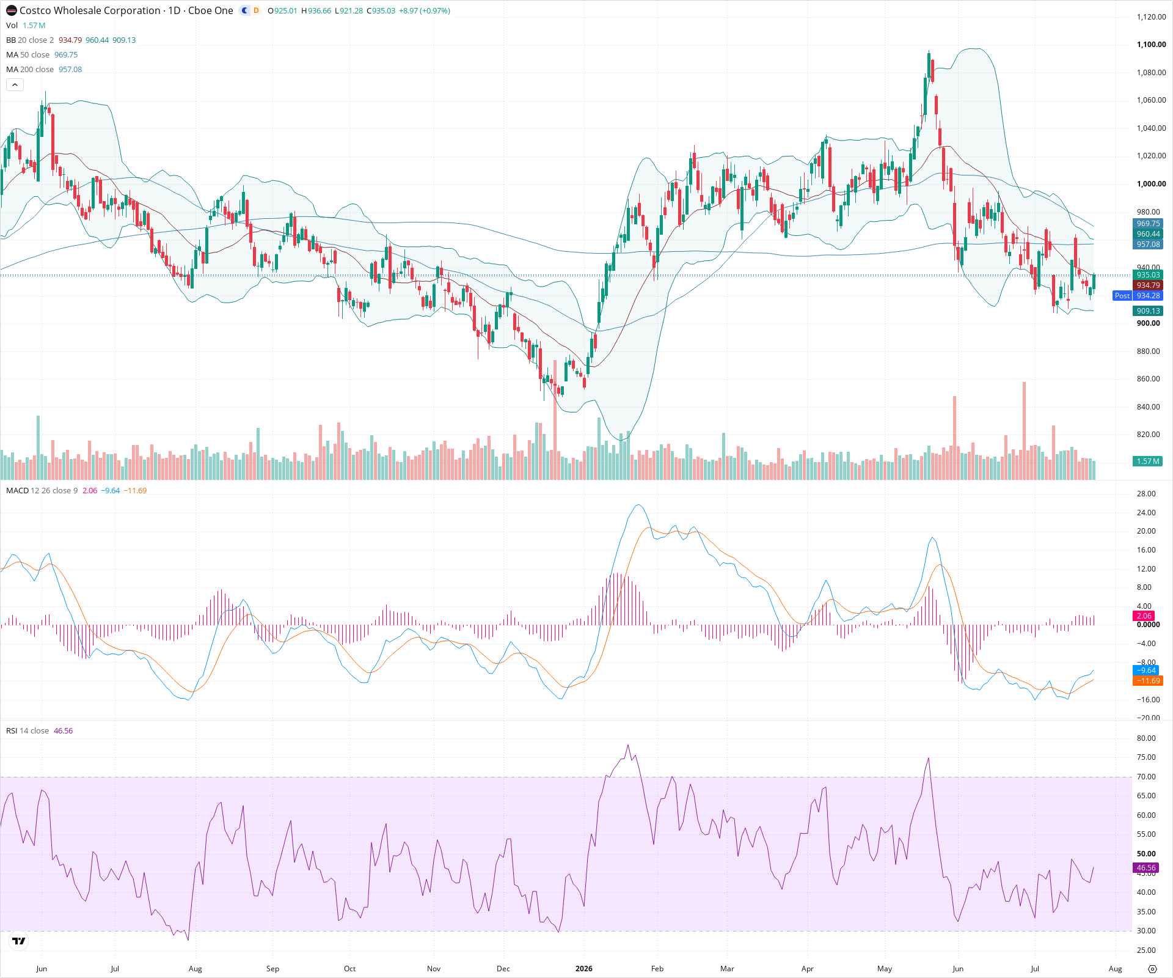Viewport: 1173px width, 978px height.
Task: Open chart settings gear by time axis
Action: coord(1152,969)
